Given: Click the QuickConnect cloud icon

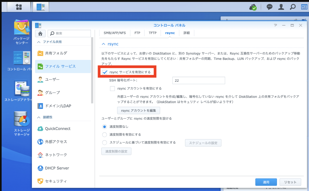Looking at the screenshot, I should [x=40, y=129].
